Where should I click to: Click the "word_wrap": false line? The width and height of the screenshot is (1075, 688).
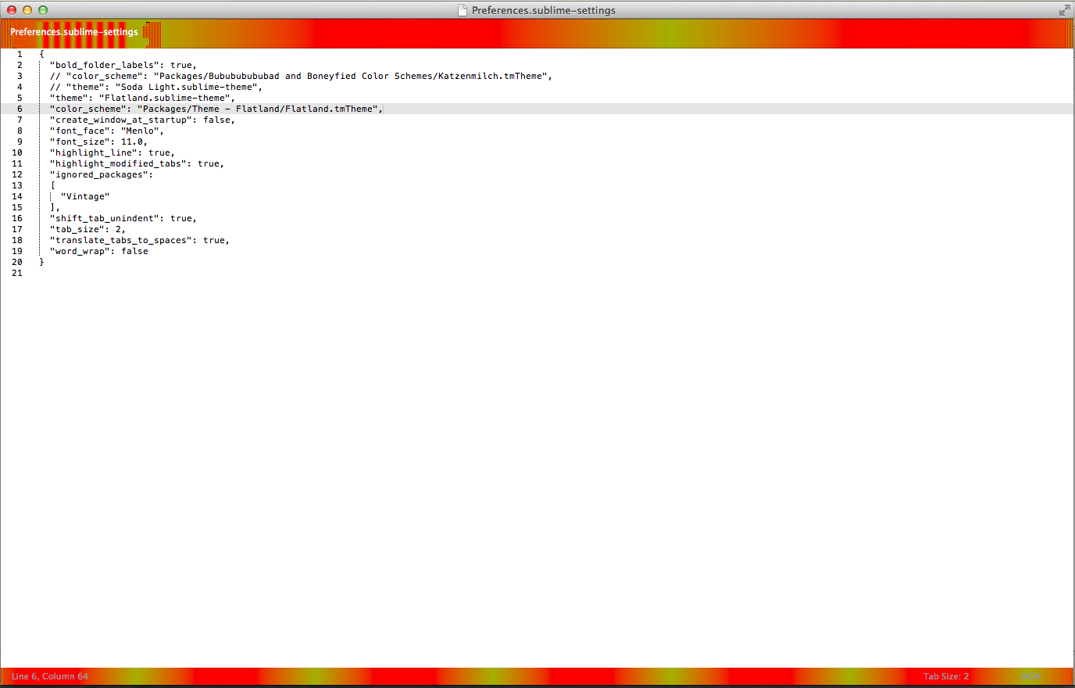(99, 252)
